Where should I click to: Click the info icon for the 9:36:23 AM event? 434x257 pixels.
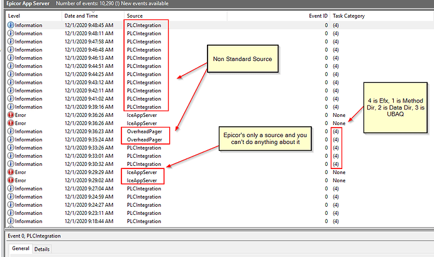pyautogui.click(x=11, y=131)
